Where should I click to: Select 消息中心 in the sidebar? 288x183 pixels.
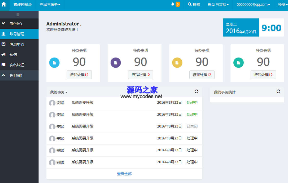(x=17, y=44)
